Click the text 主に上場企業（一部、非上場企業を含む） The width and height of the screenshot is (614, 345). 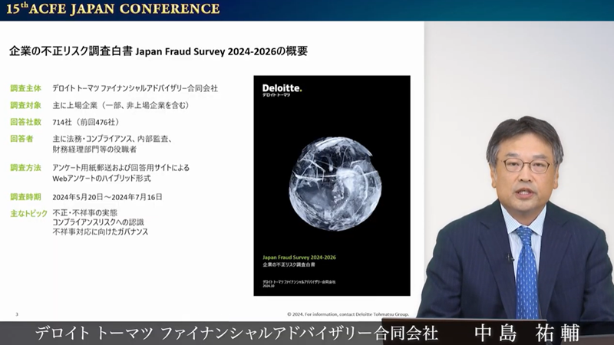(x=122, y=105)
